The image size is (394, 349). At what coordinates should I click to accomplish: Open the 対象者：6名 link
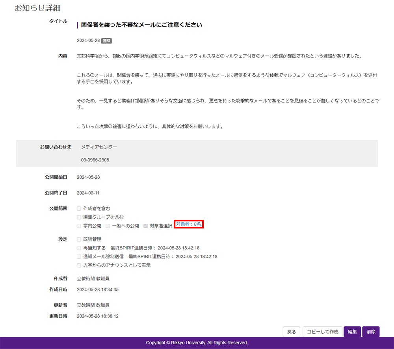pos(189,225)
